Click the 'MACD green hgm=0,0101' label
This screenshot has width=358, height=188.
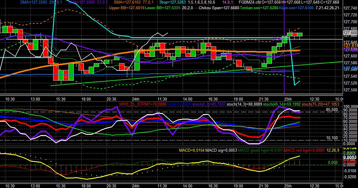pyautogui.click(x=260, y=150)
